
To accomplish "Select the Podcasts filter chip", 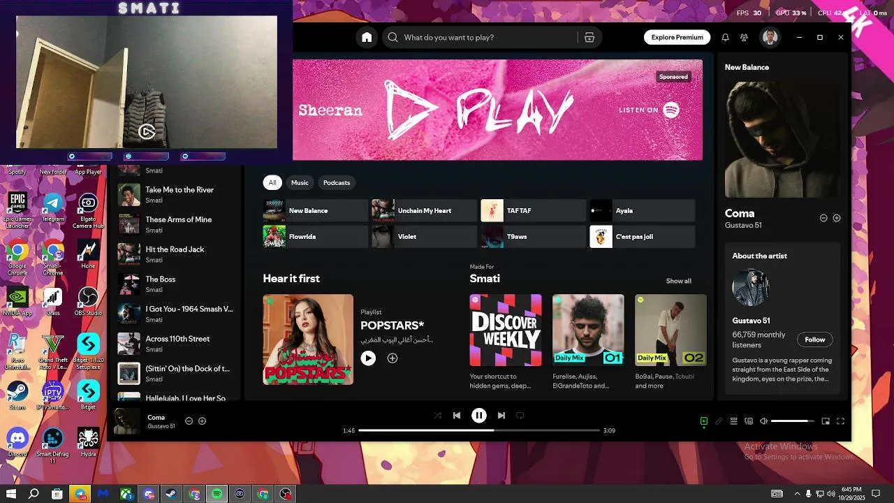I will 337,183.
